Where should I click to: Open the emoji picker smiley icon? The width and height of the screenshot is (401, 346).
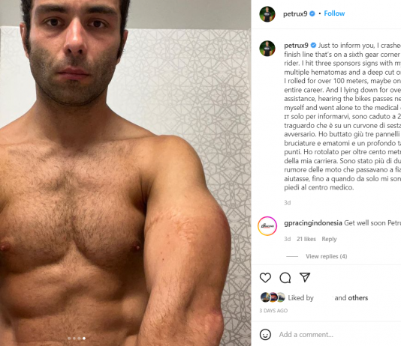point(265,334)
